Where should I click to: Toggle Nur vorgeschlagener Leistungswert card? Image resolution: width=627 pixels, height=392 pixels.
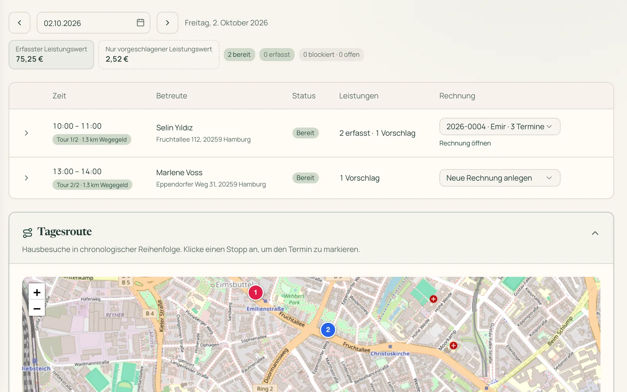[159, 54]
